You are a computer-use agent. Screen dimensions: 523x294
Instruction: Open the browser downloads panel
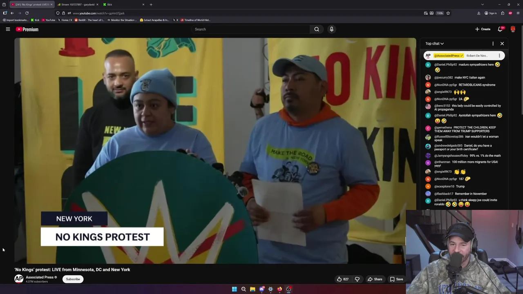(x=478, y=13)
